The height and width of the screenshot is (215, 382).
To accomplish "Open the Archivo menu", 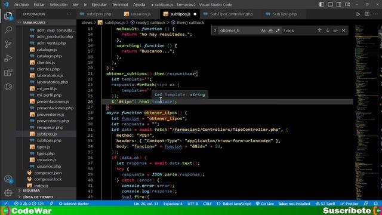I will [21, 5].
